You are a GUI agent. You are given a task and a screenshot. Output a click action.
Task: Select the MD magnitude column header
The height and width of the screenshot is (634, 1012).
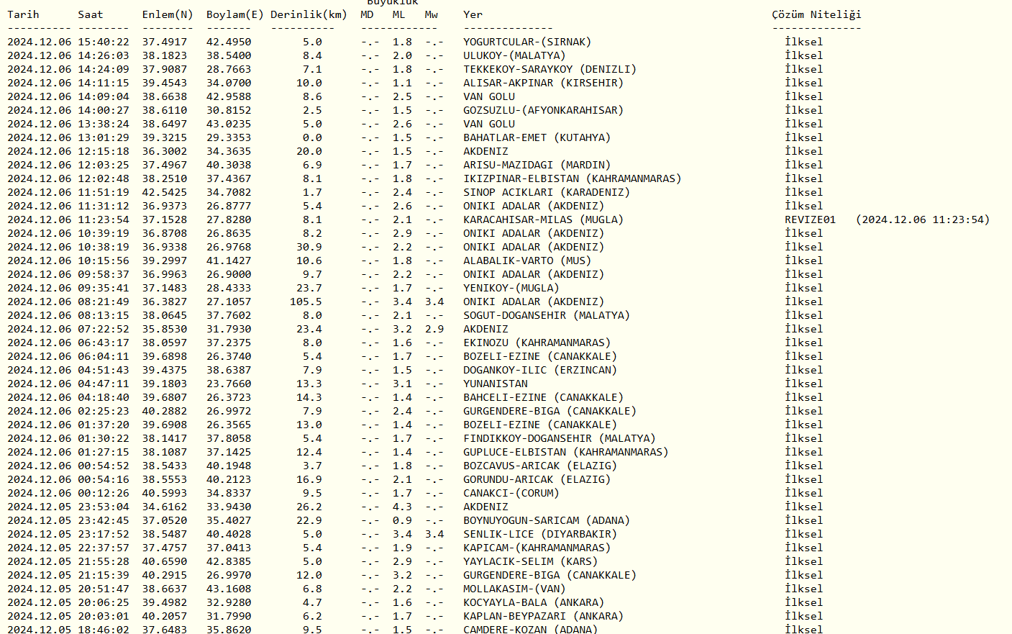367,14
